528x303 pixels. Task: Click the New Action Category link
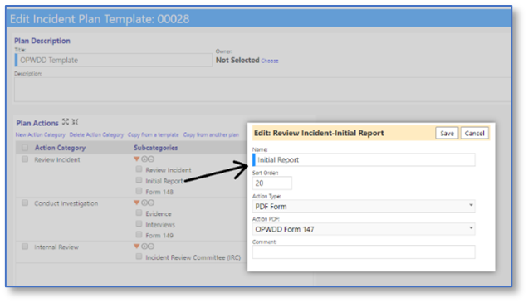[x=41, y=134]
